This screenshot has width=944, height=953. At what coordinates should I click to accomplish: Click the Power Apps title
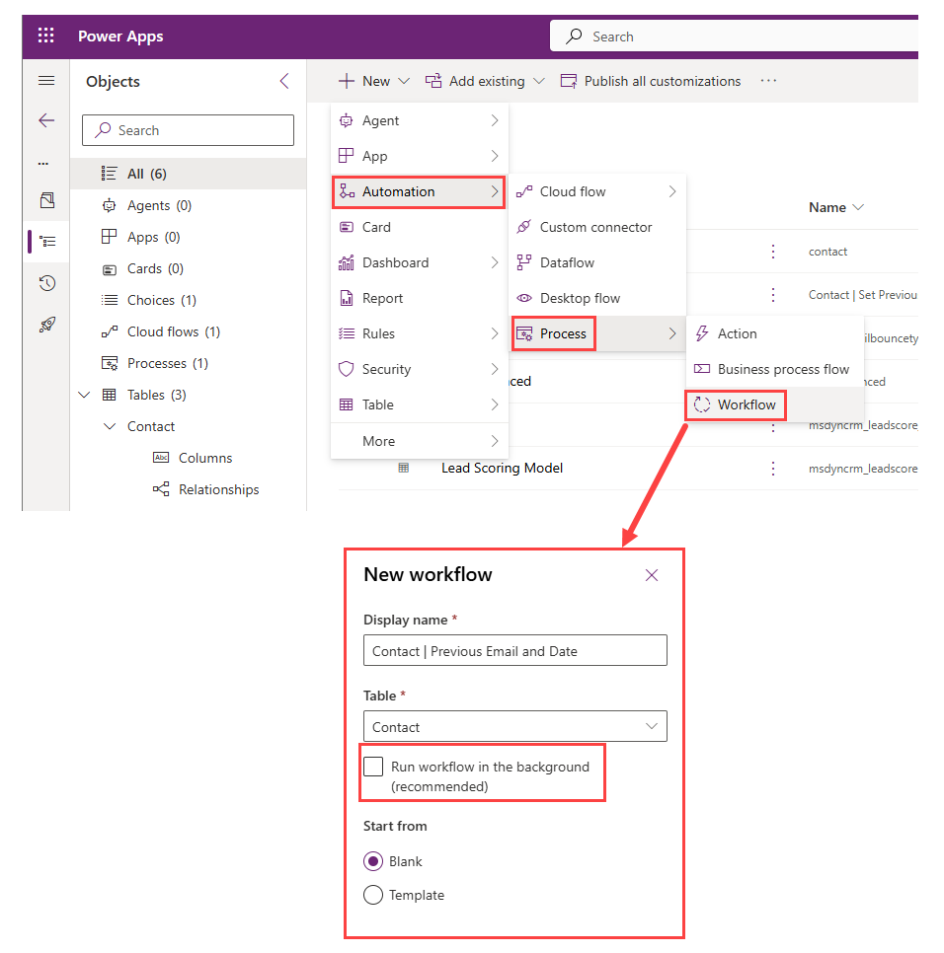coord(120,36)
